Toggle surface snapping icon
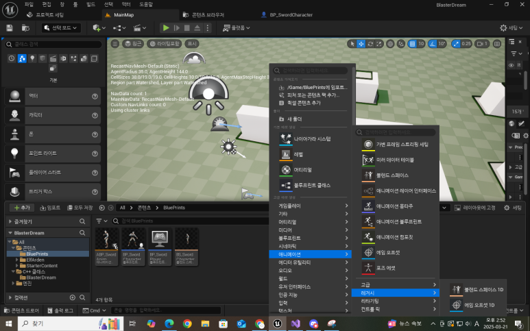This screenshot has height=331, width=530. click(x=401, y=44)
